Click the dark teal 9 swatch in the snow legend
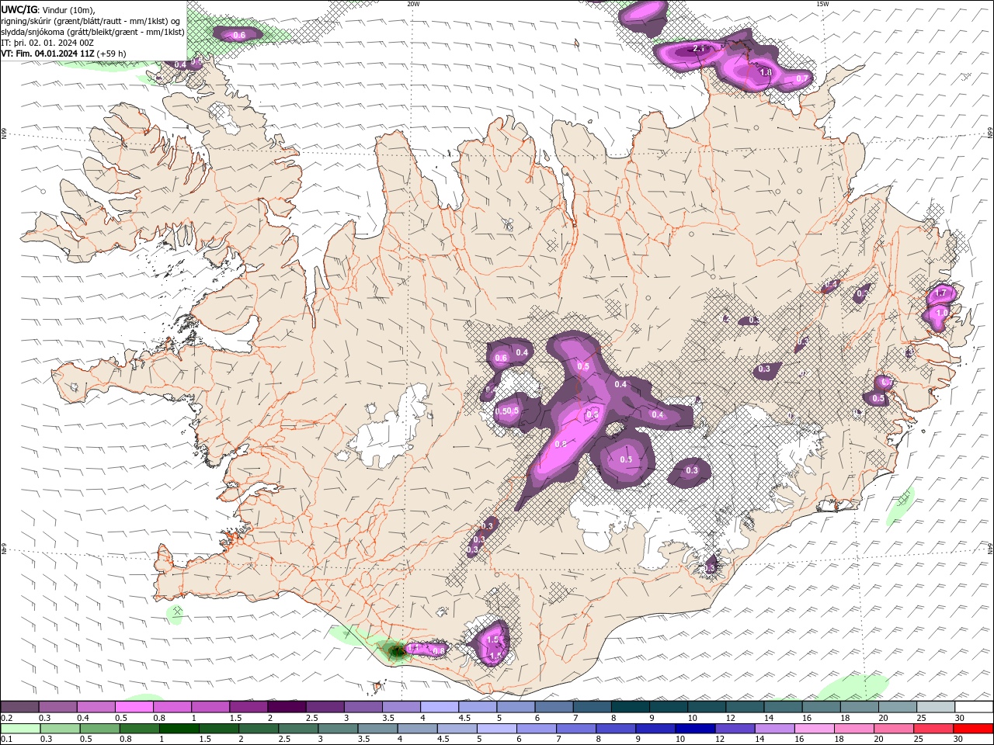The height and width of the screenshot is (745, 994). (x=668, y=707)
